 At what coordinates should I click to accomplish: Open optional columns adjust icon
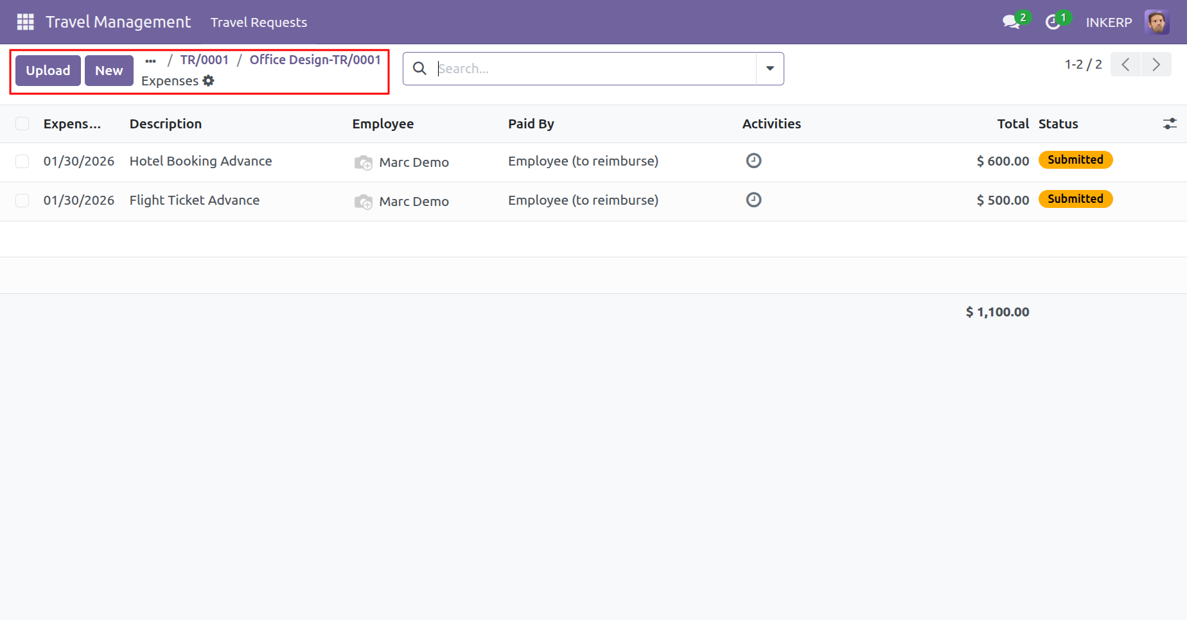point(1170,124)
